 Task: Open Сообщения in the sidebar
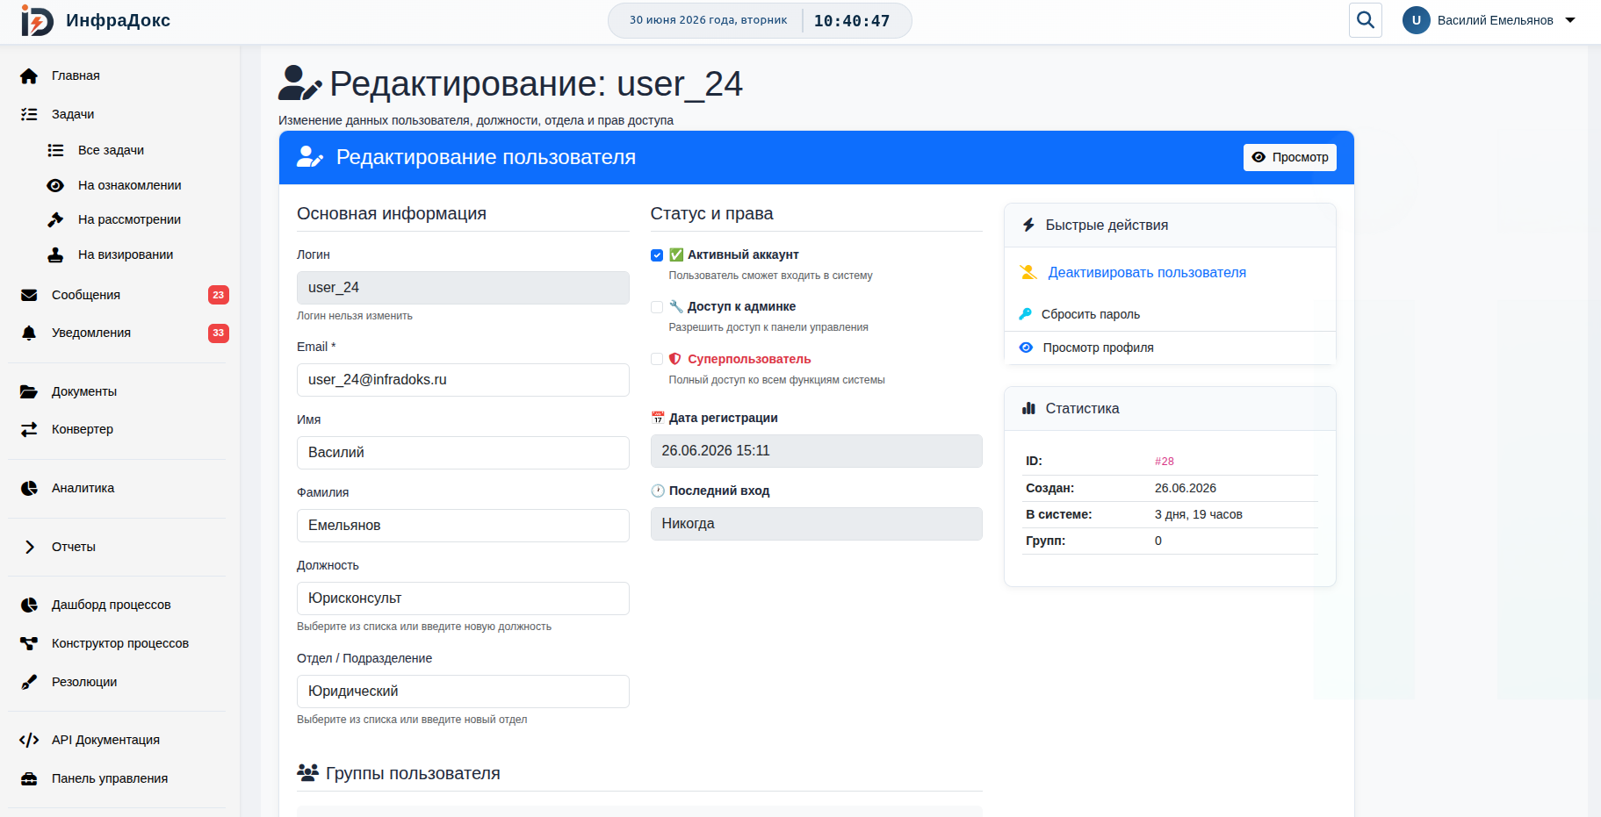click(x=86, y=295)
